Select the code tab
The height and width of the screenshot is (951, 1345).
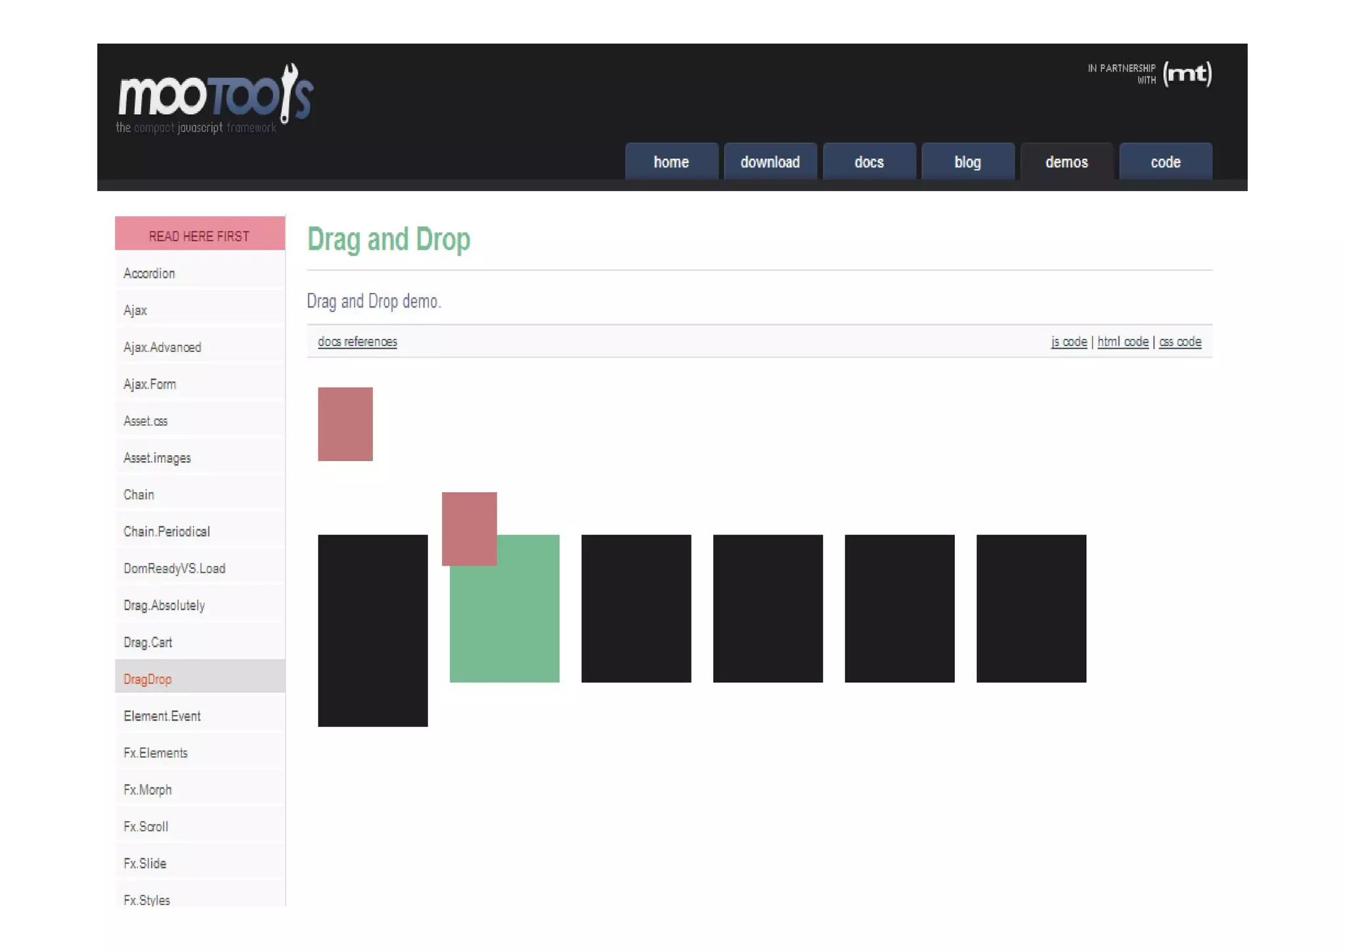[x=1165, y=162]
